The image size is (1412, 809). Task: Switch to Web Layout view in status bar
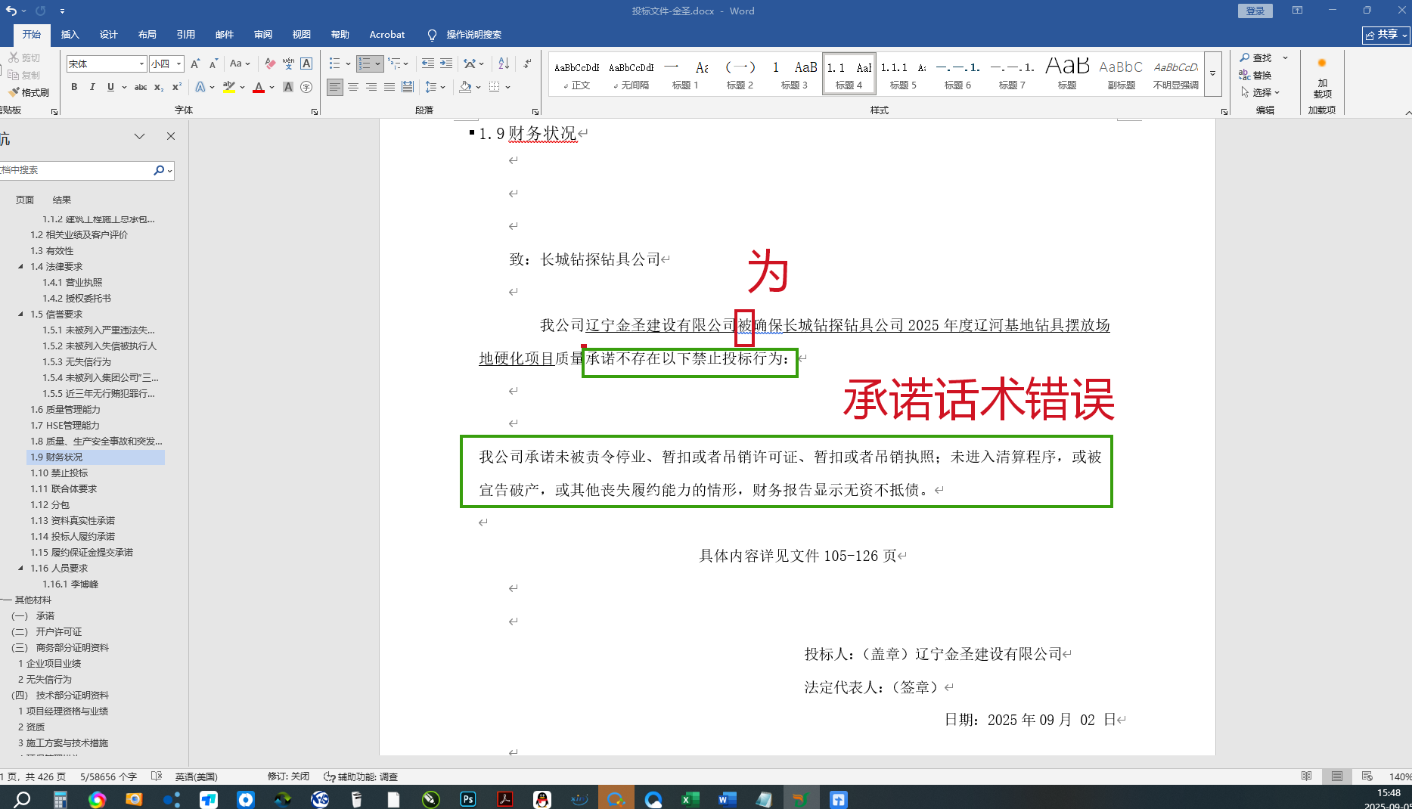coord(1367,776)
